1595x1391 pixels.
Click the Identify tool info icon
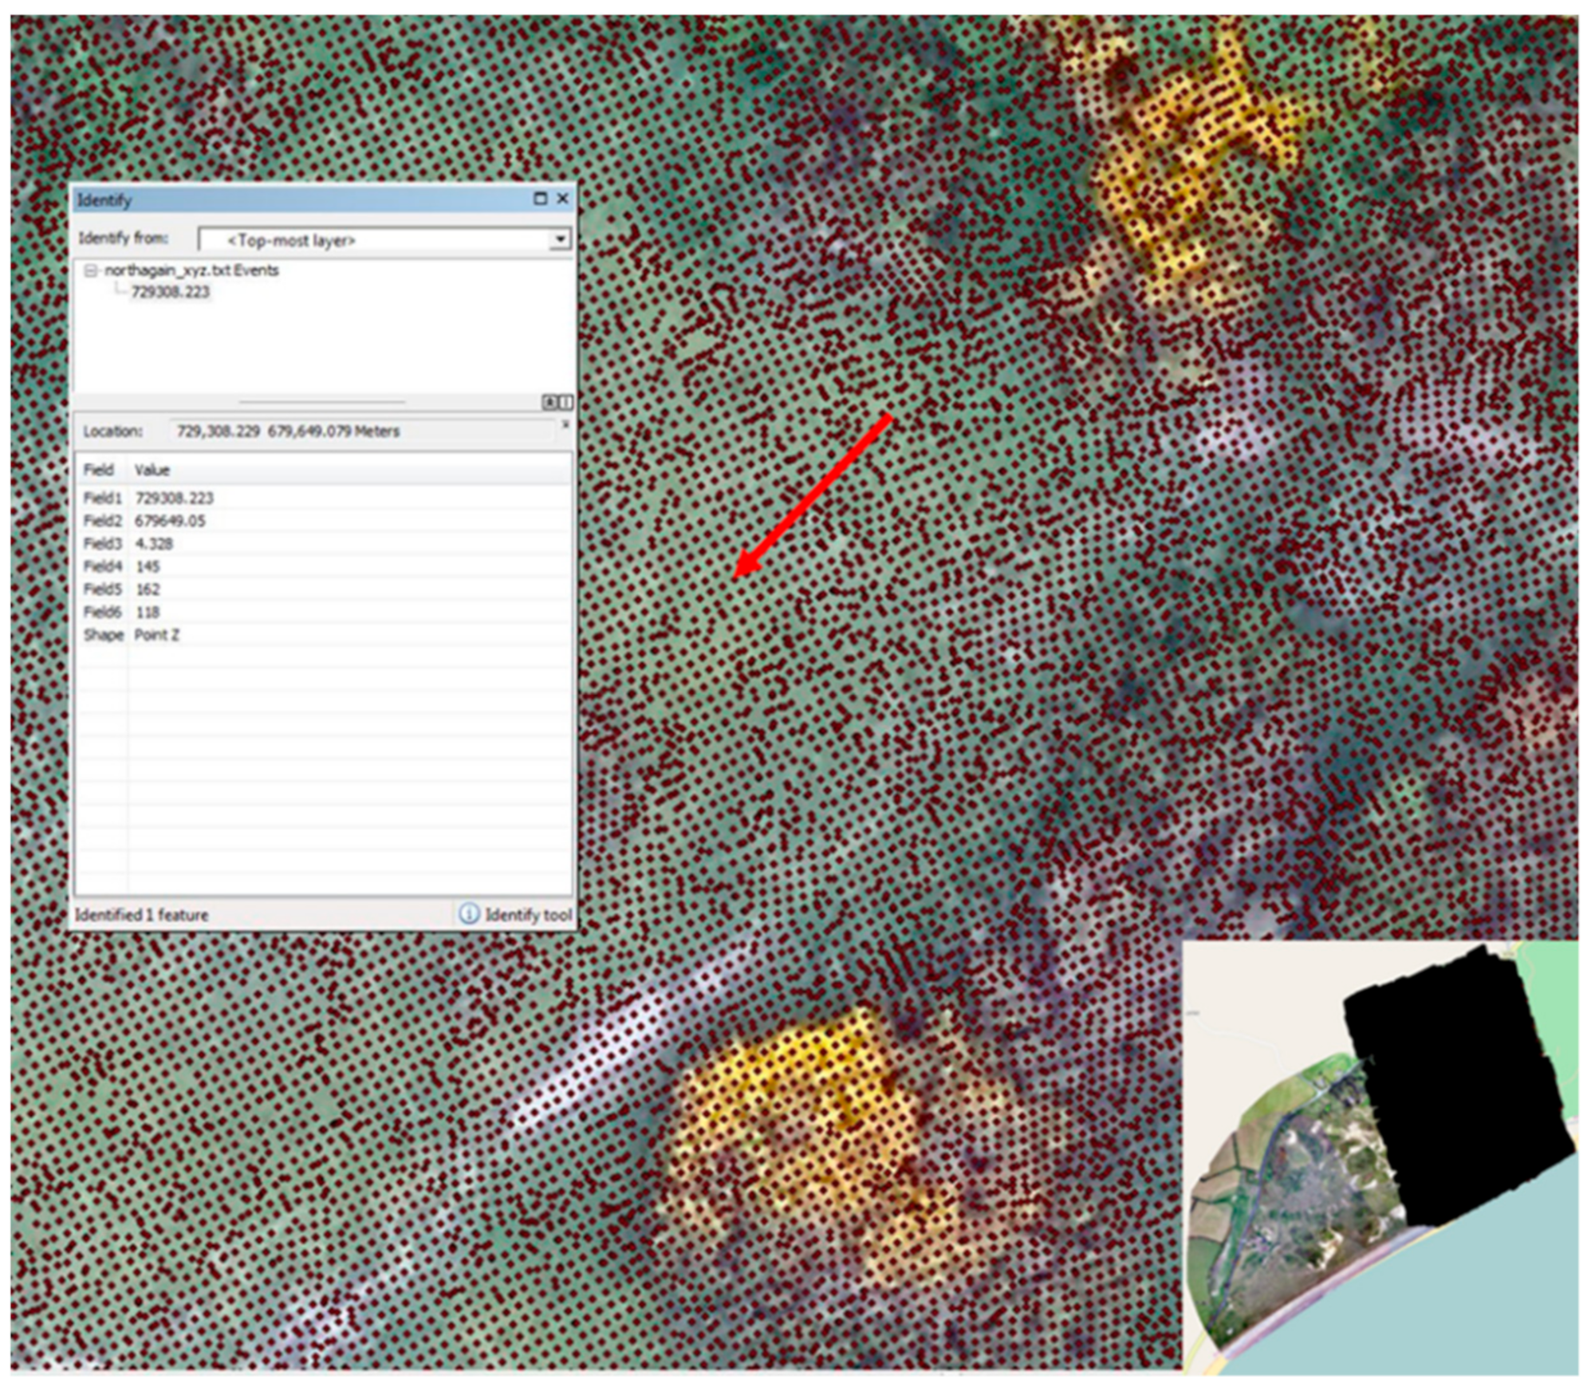click(x=470, y=914)
